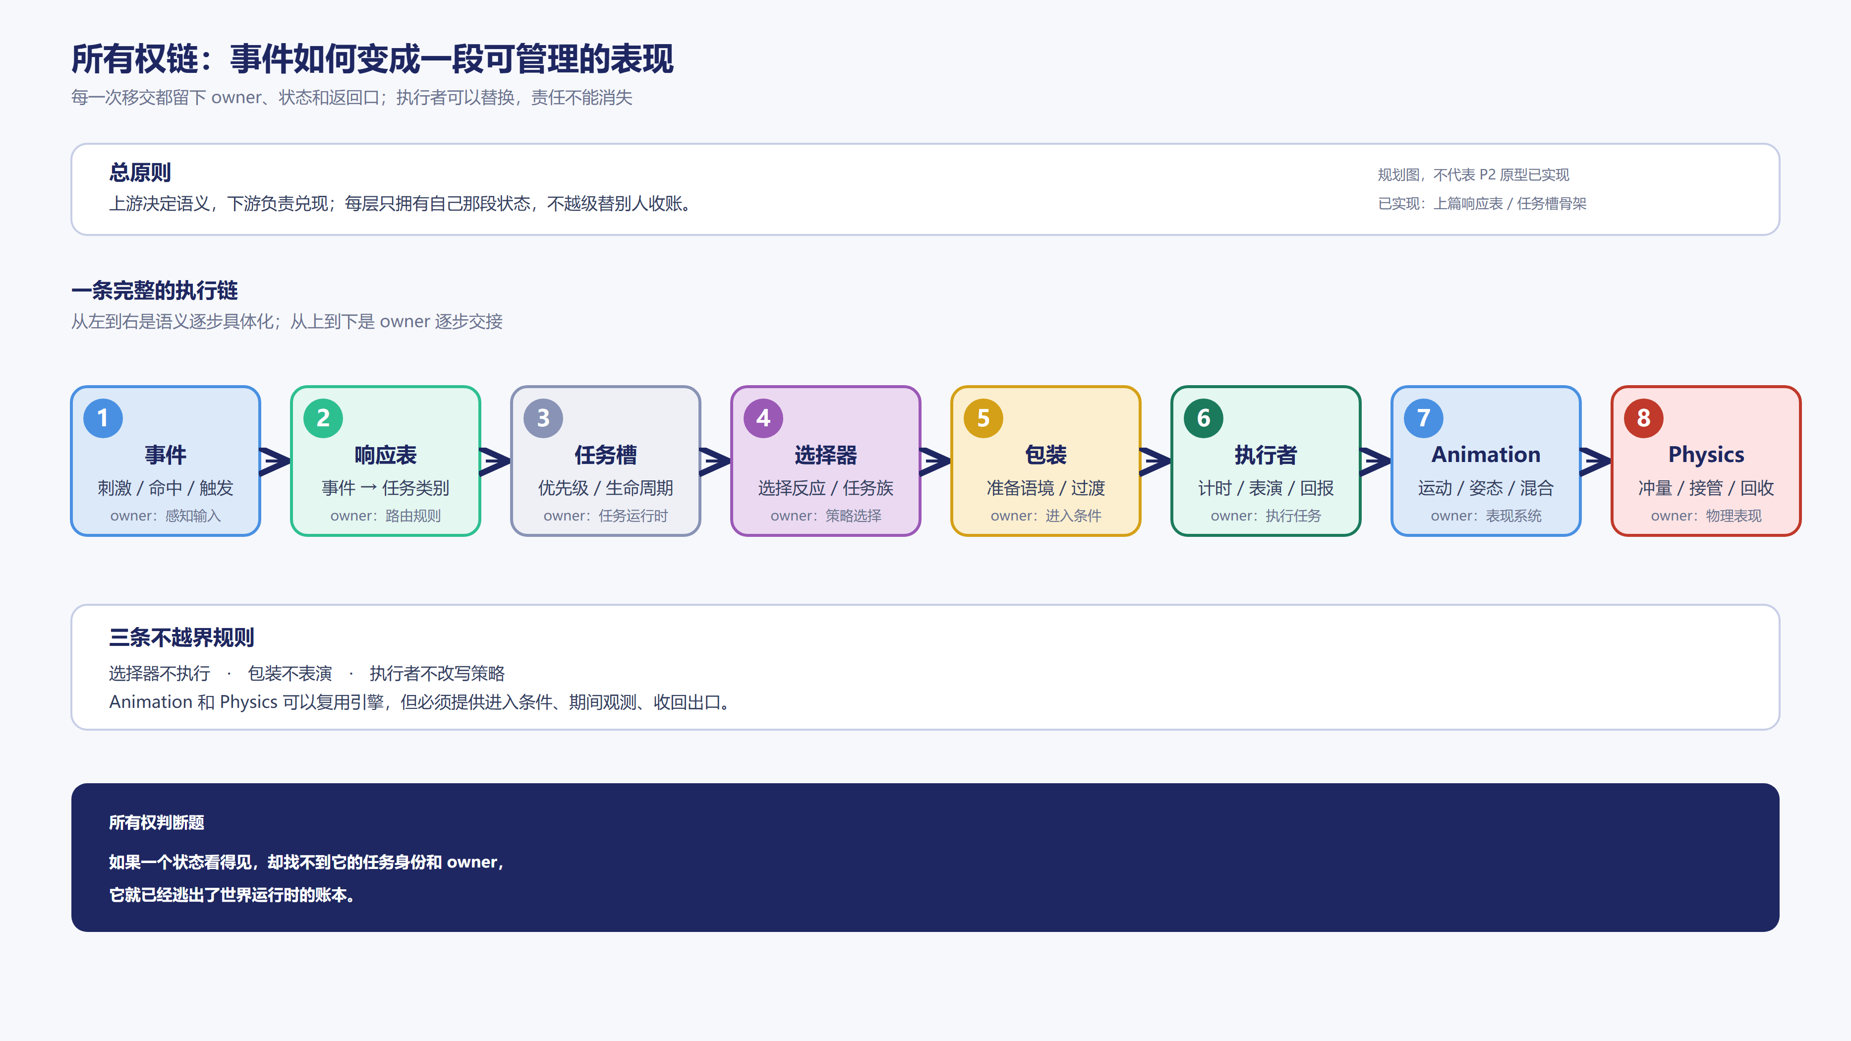Click the label owner：表现系统
Screen dimensions: 1851x1041
1486,516
